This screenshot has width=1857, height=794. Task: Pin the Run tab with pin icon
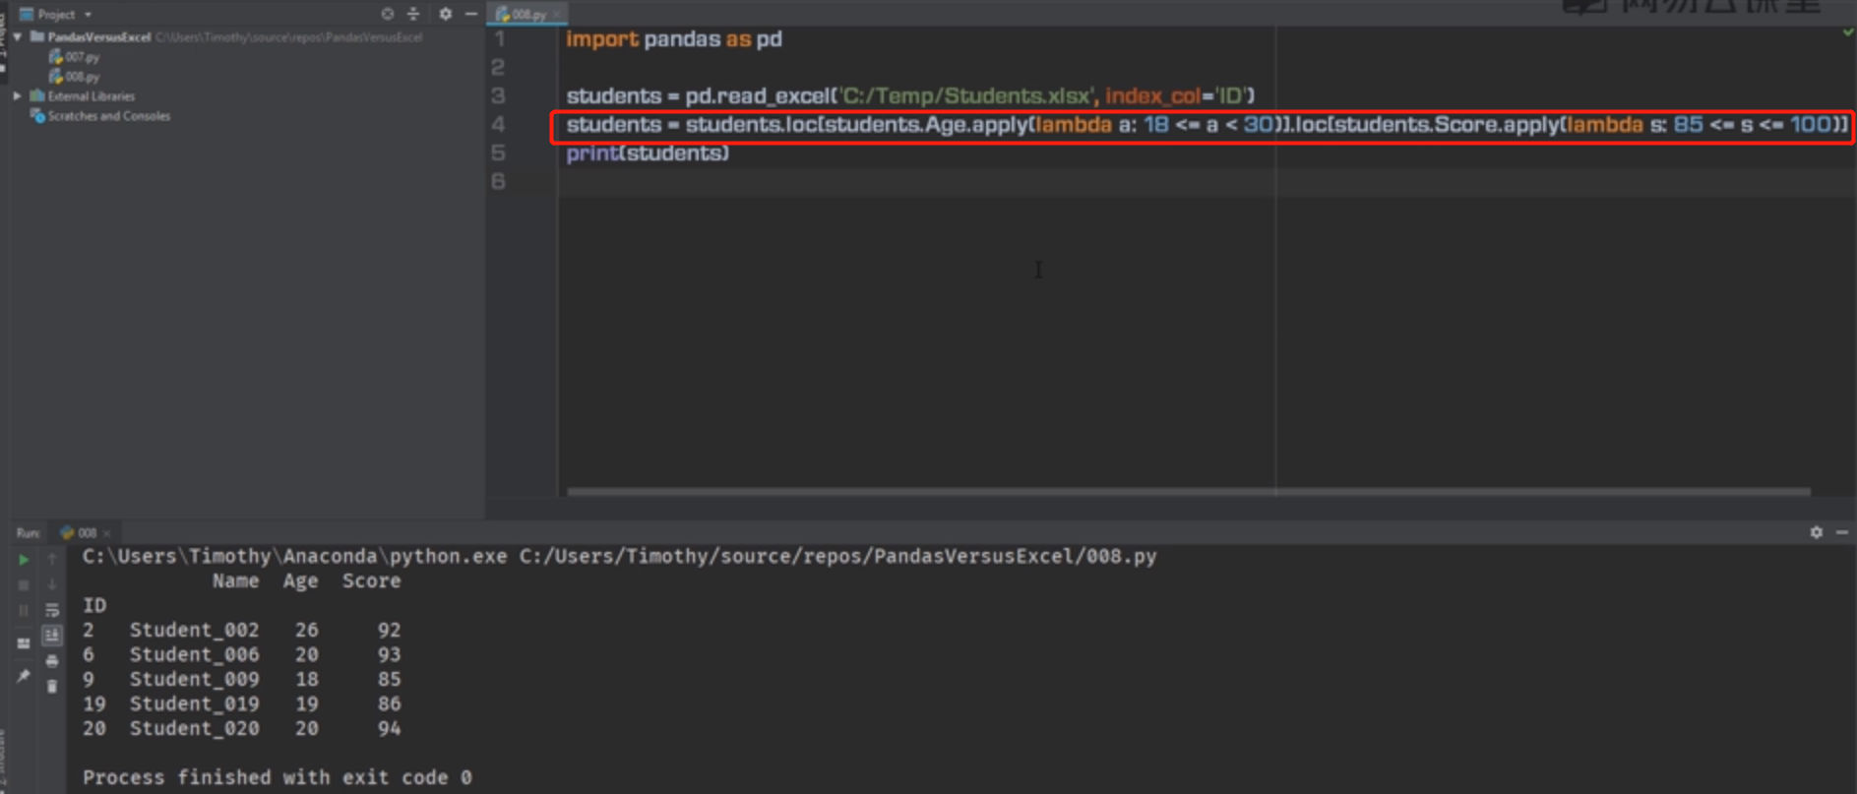24,676
